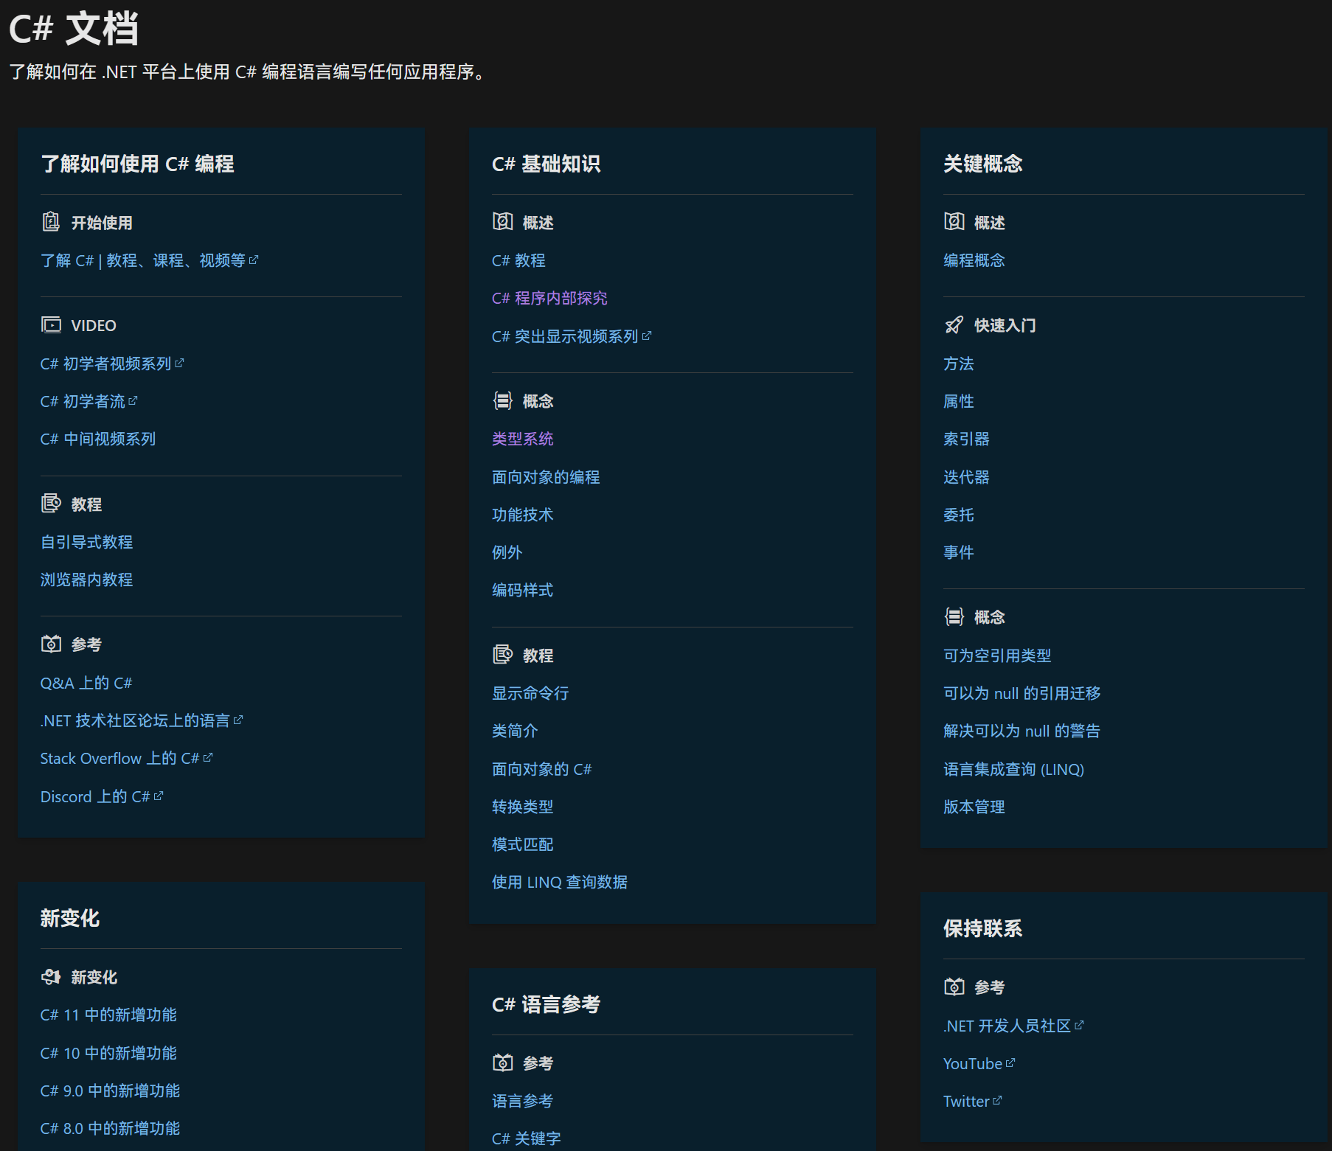Open the Twitter link

[x=967, y=1101]
